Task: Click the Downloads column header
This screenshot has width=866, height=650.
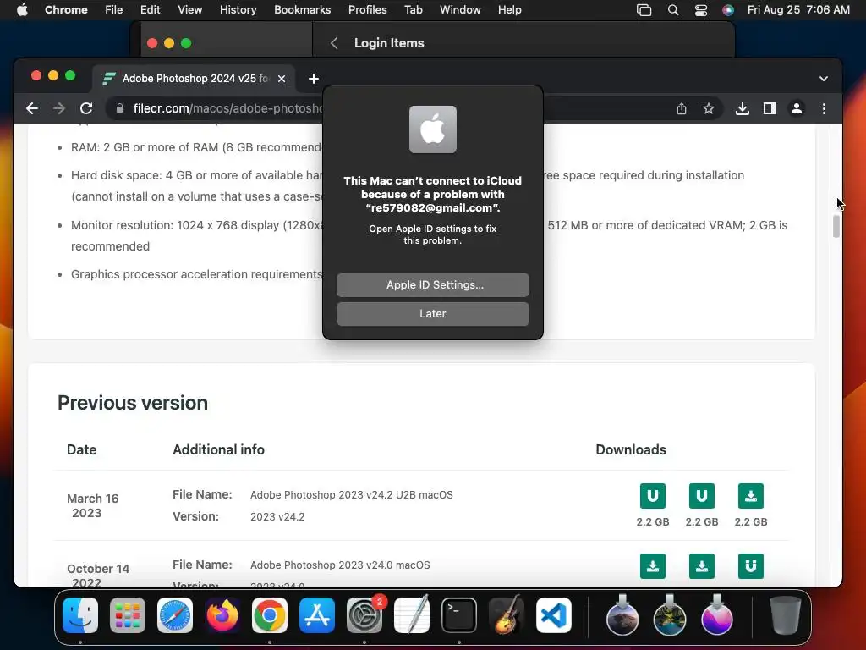Action: (x=631, y=449)
